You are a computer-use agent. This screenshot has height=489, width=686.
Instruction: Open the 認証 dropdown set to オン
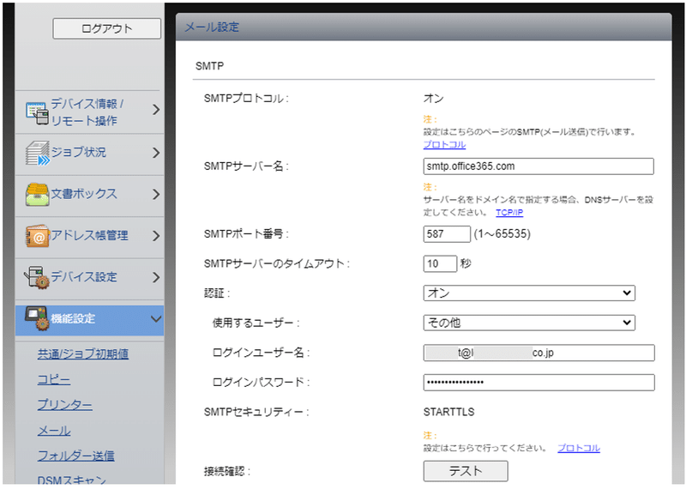point(529,293)
